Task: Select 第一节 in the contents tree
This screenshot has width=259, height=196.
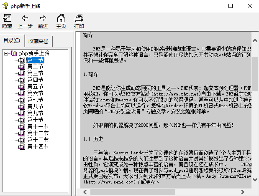Action: [x=35, y=60]
